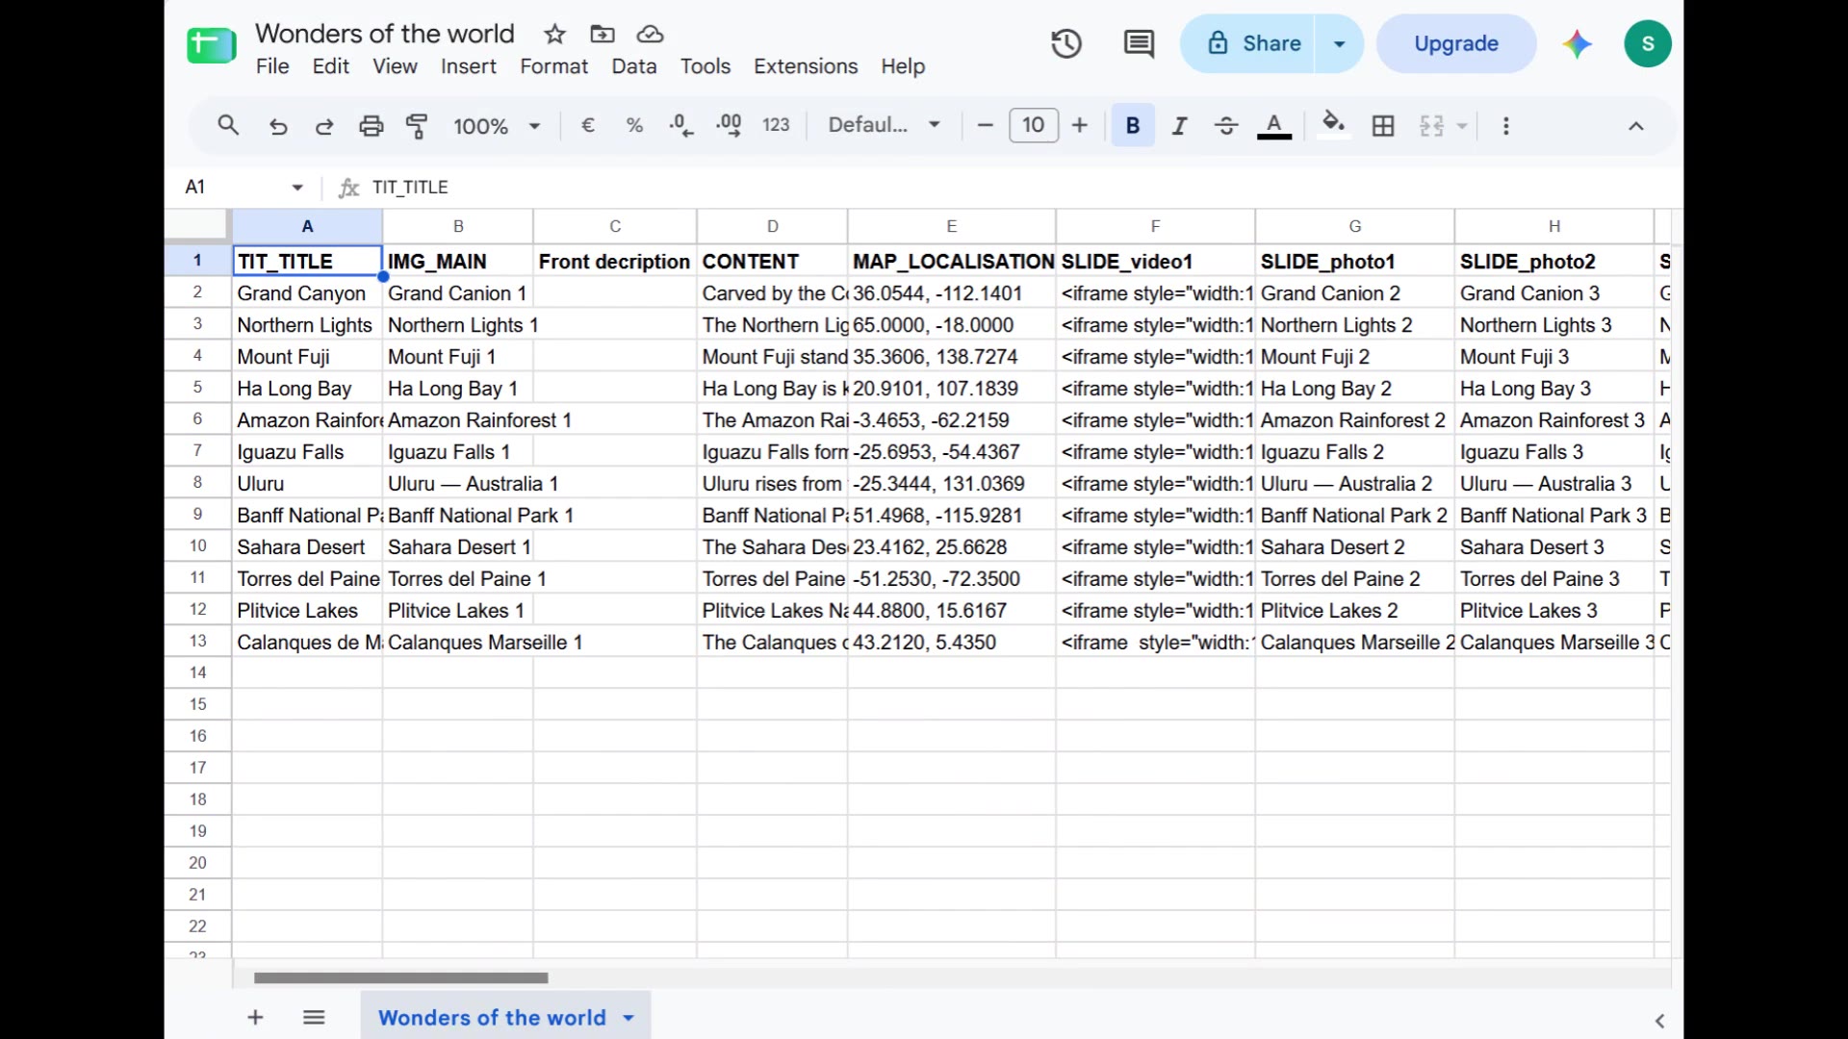Screen dimensions: 1848x1039
Task: Open the File menu
Action: pos(272,66)
